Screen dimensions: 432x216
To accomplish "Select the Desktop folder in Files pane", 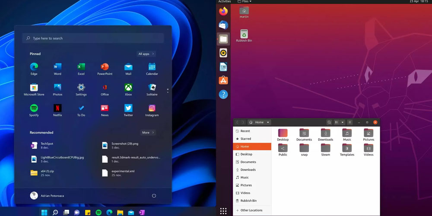I will [x=283, y=135].
